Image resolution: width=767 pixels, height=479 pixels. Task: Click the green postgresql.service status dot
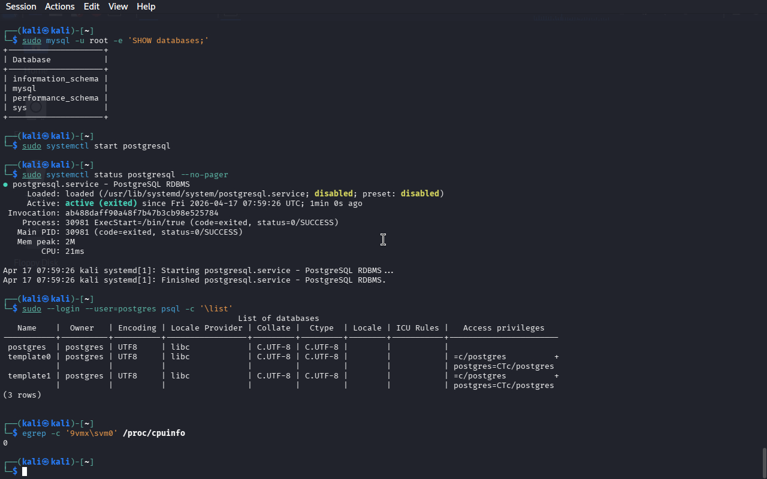[x=5, y=184]
